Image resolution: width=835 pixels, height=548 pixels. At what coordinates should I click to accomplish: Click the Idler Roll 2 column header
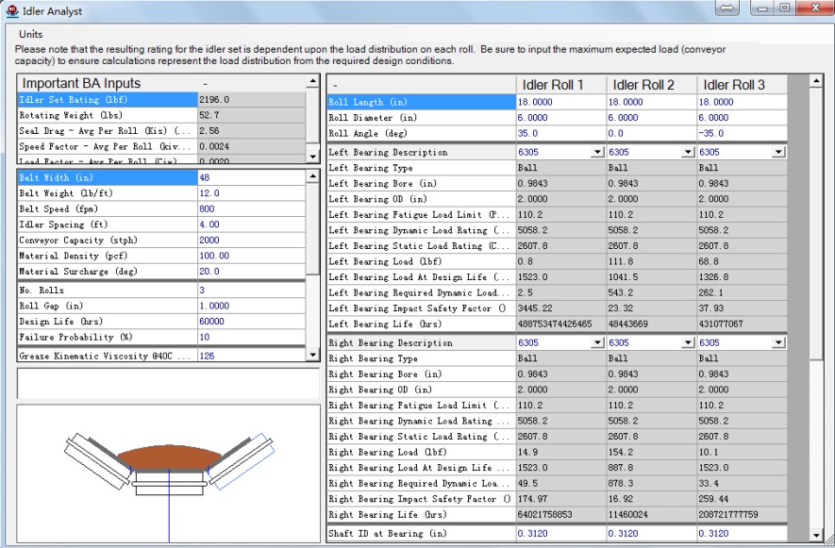pos(651,85)
